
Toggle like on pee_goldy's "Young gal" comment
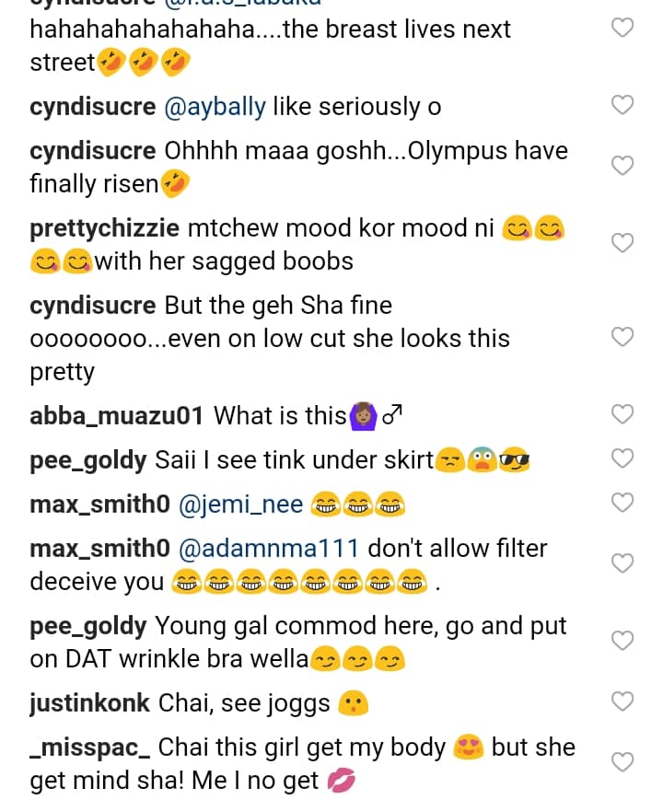pyautogui.click(x=623, y=641)
